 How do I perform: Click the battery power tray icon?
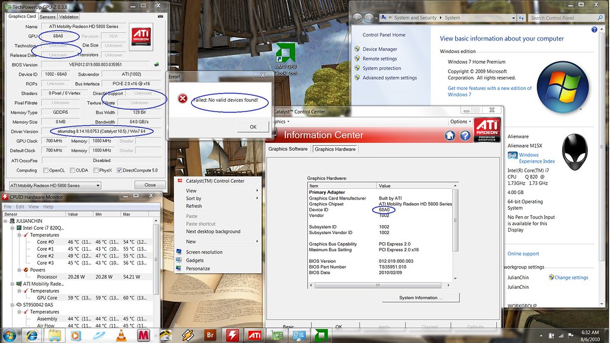[x=551, y=335]
